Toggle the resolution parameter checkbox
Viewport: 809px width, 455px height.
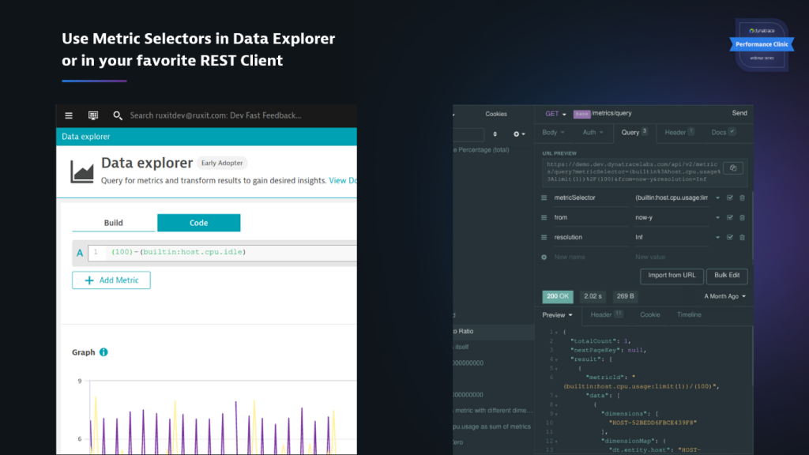pyautogui.click(x=730, y=237)
